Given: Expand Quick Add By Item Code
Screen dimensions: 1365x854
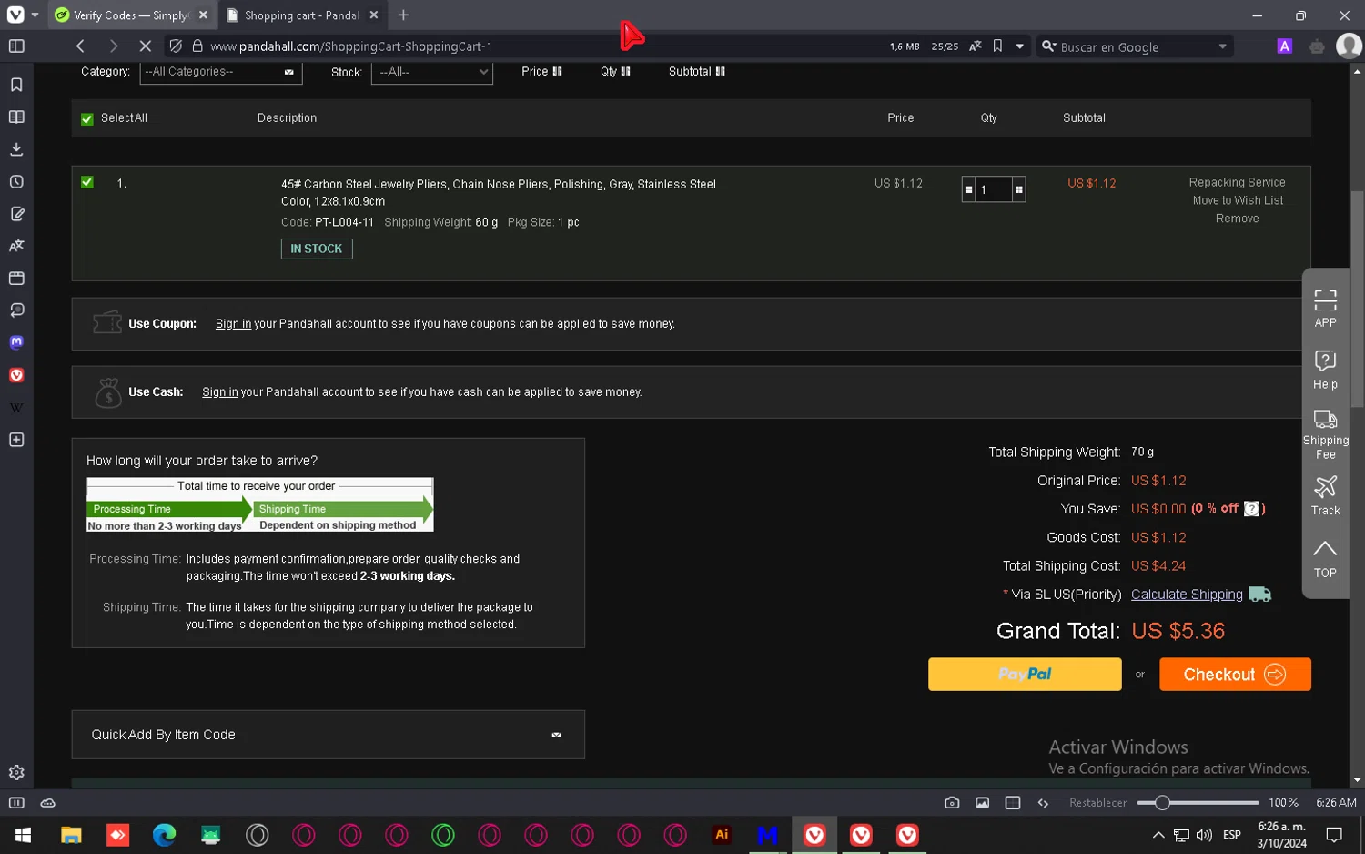Looking at the screenshot, I should pyautogui.click(x=328, y=735).
